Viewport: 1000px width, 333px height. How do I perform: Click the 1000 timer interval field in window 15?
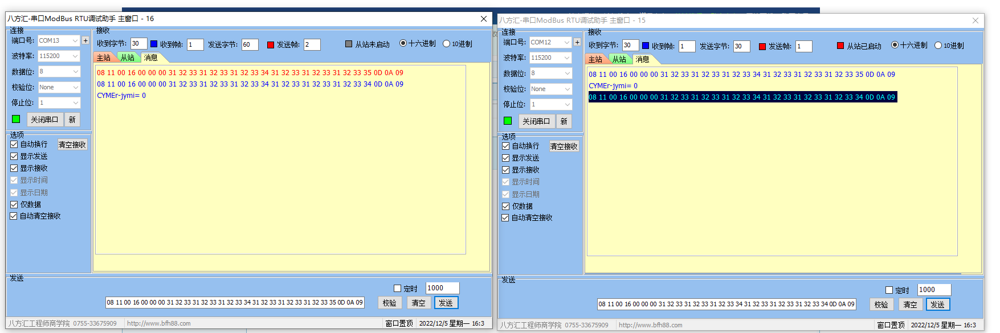click(x=933, y=290)
